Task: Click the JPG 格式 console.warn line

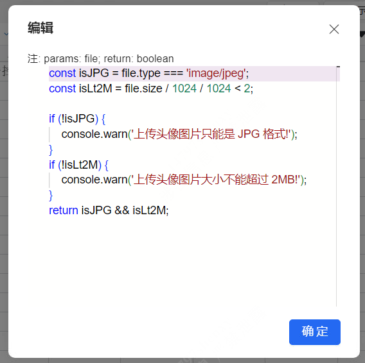Action: pyautogui.click(x=179, y=134)
